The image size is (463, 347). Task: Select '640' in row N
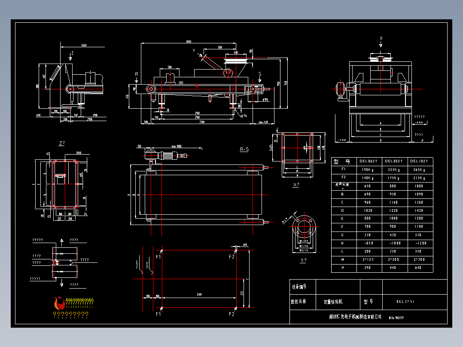coord(418,268)
